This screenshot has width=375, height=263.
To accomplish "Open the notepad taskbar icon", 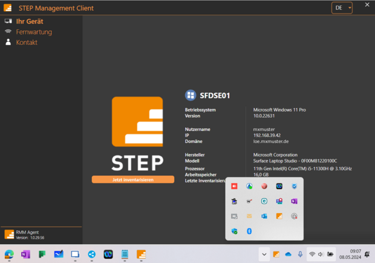I will click(x=125, y=254).
